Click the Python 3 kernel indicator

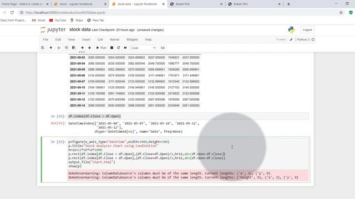coord(303,39)
